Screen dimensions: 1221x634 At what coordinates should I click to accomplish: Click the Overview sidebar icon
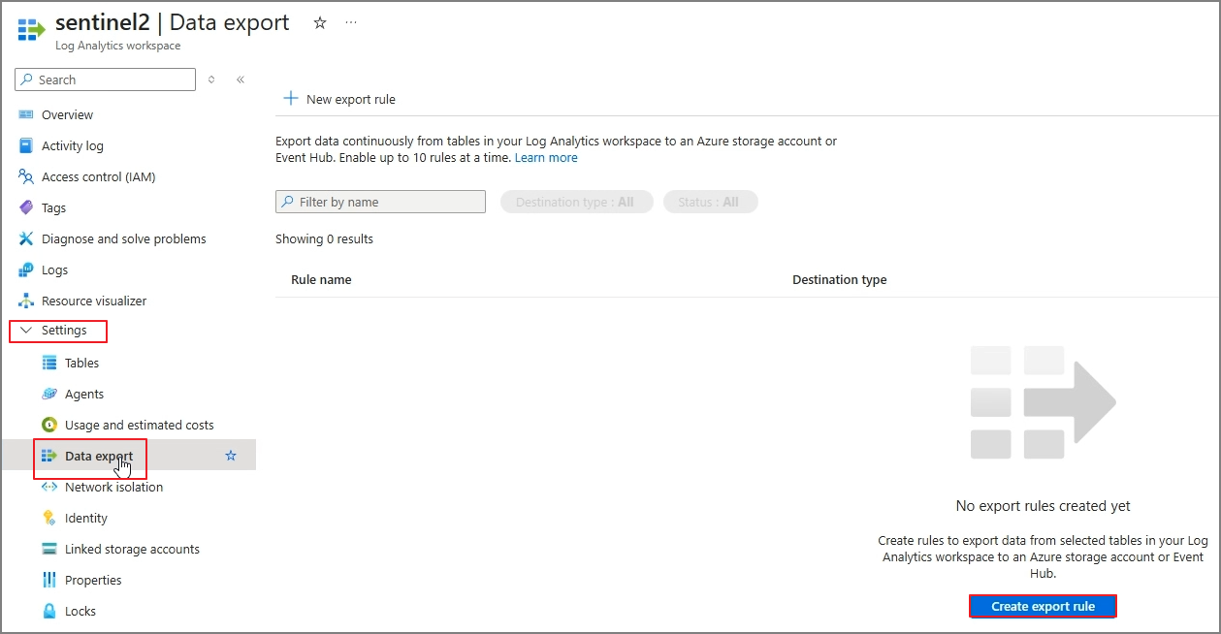(x=26, y=114)
